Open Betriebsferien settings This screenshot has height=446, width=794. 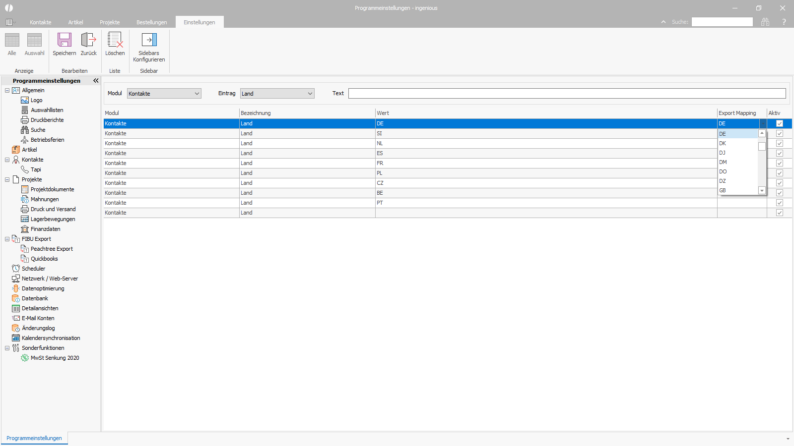[x=47, y=140]
